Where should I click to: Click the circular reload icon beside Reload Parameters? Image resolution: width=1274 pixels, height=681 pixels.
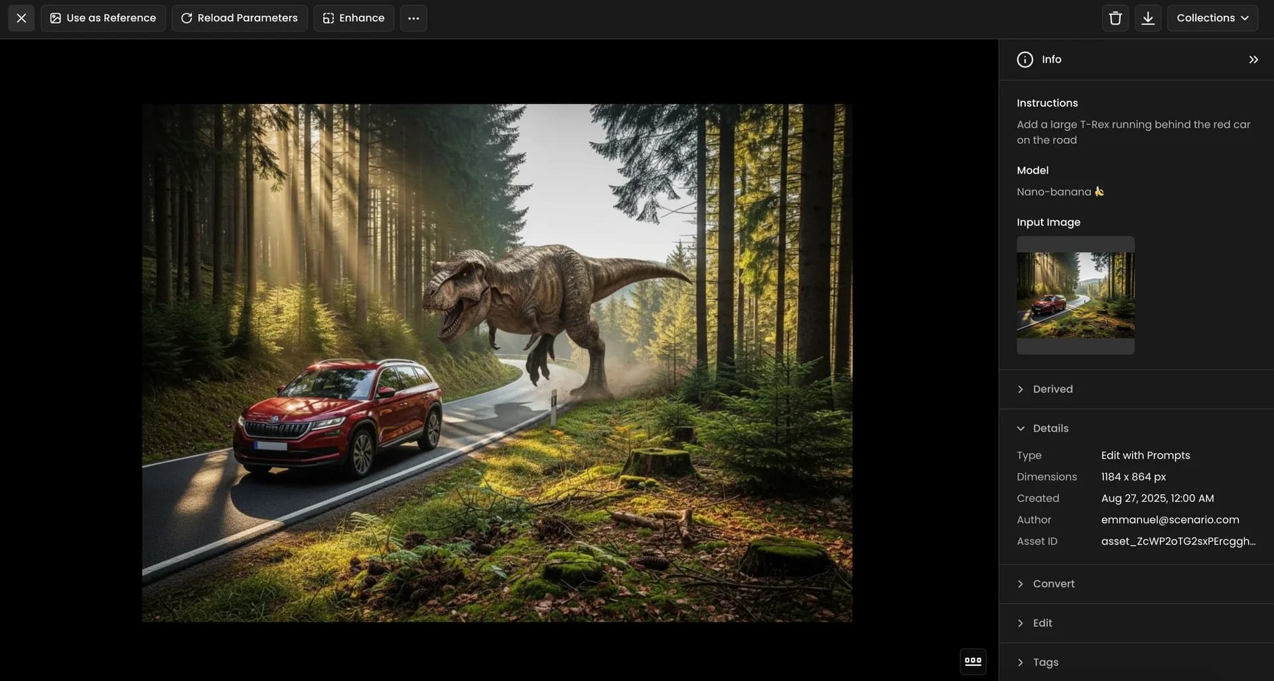click(x=186, y=18)
